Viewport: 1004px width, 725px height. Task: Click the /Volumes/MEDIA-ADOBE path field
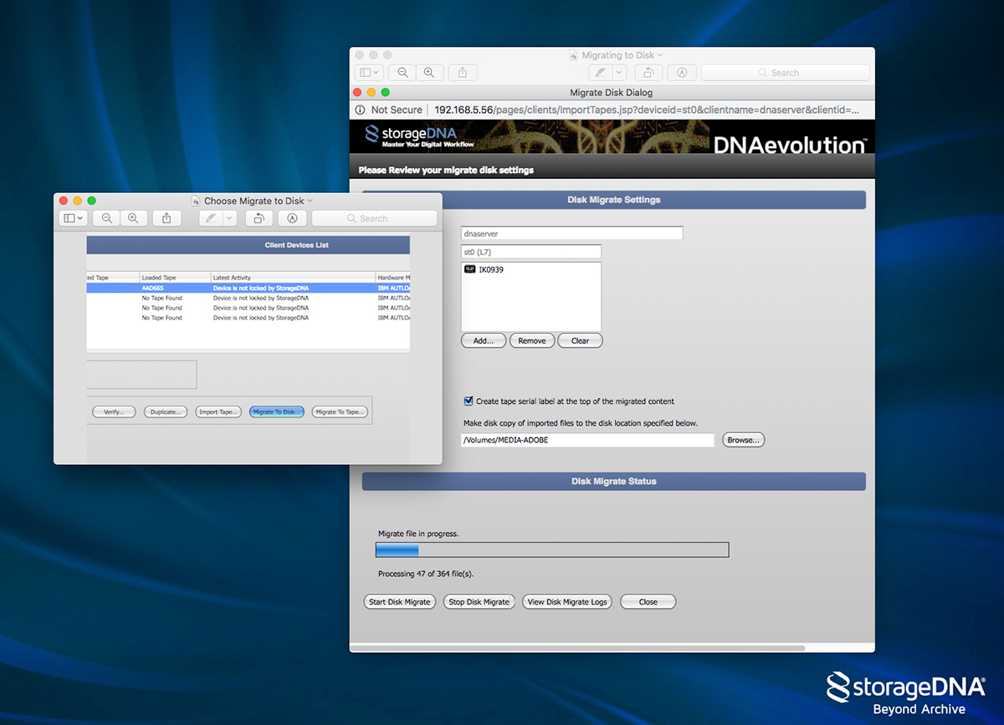[587, 440]
